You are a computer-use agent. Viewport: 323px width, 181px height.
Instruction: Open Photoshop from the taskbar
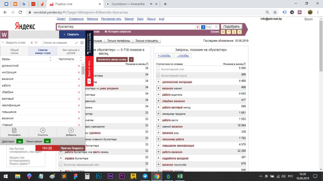99,176
